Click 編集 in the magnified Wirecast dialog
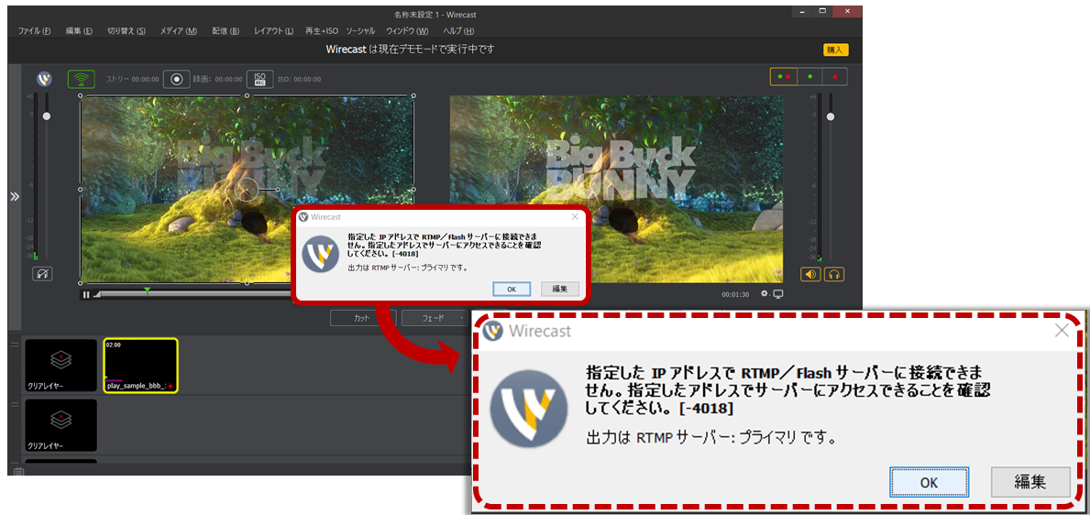 coord(1031,482)
